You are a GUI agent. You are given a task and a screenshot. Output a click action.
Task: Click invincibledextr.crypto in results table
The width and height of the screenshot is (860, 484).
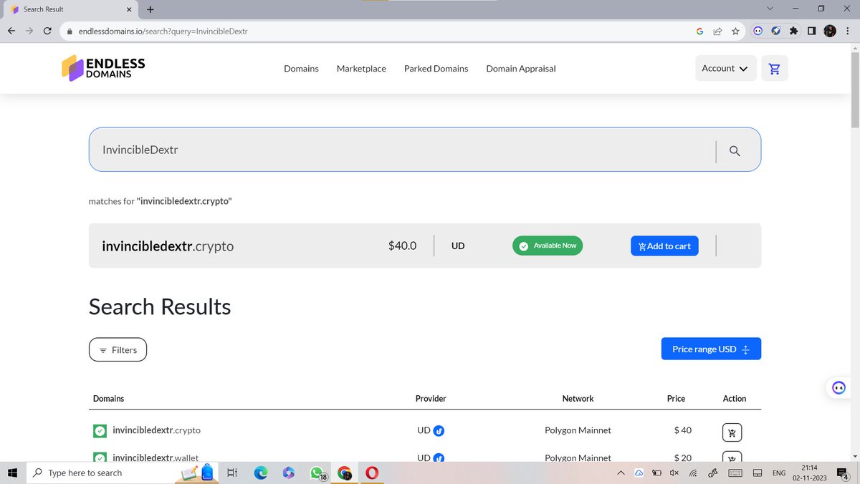pyautogui.click(x=156, y=430)
